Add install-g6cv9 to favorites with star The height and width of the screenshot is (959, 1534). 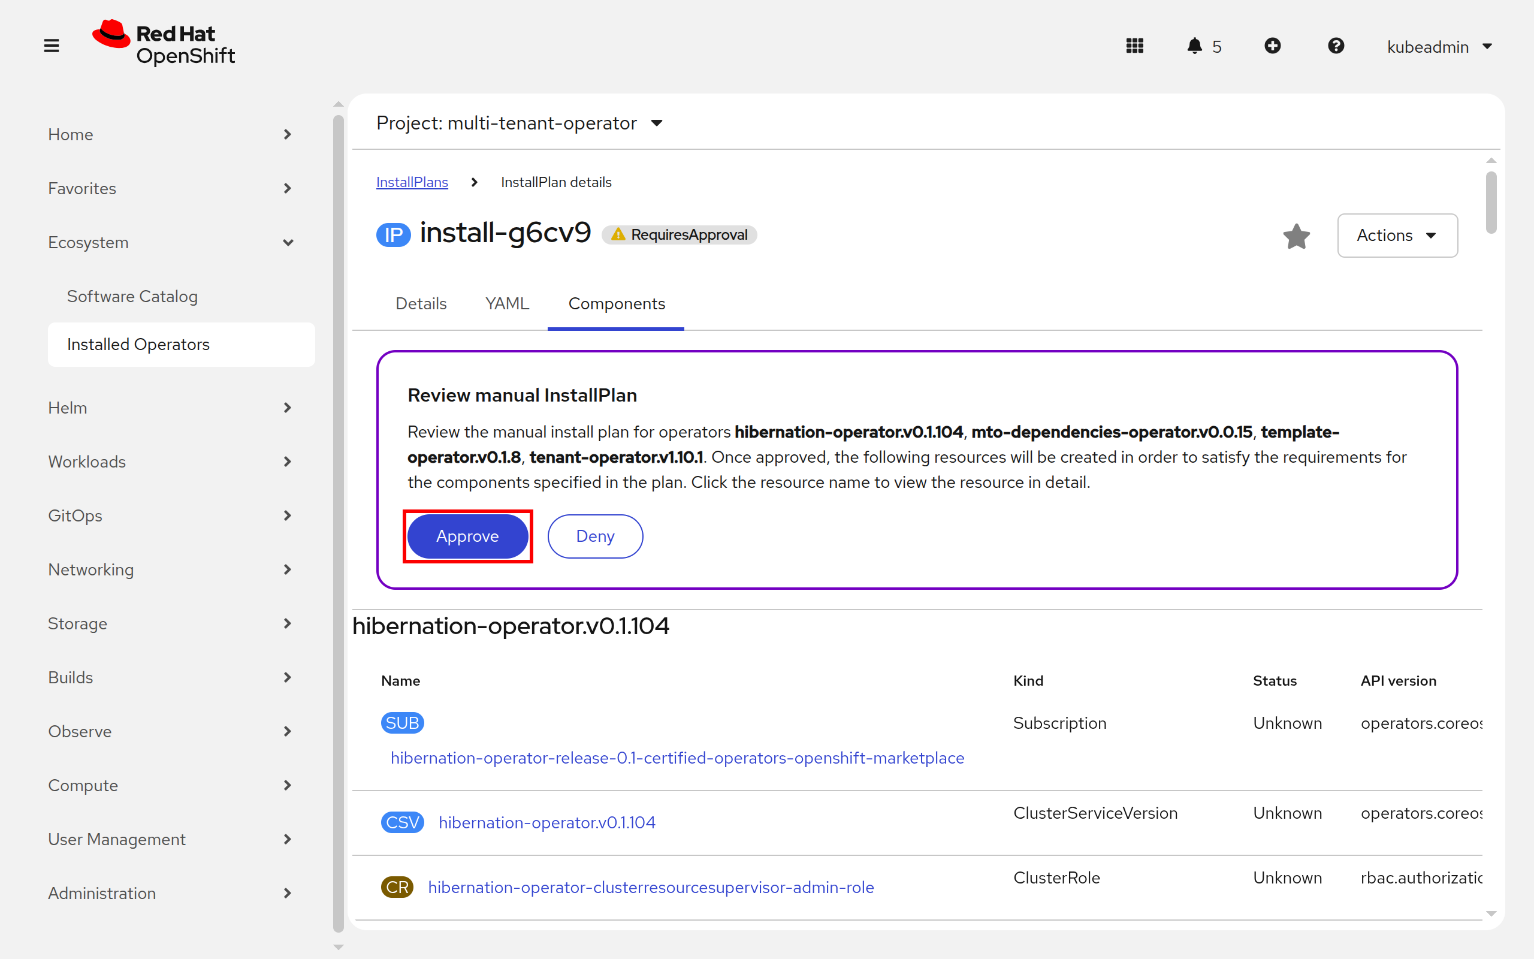[x=1296, y=236]
